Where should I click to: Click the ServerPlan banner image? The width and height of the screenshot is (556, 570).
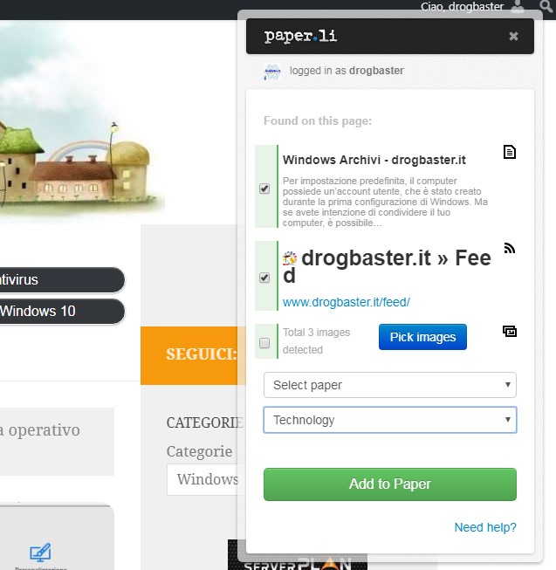tap(298, 555)
